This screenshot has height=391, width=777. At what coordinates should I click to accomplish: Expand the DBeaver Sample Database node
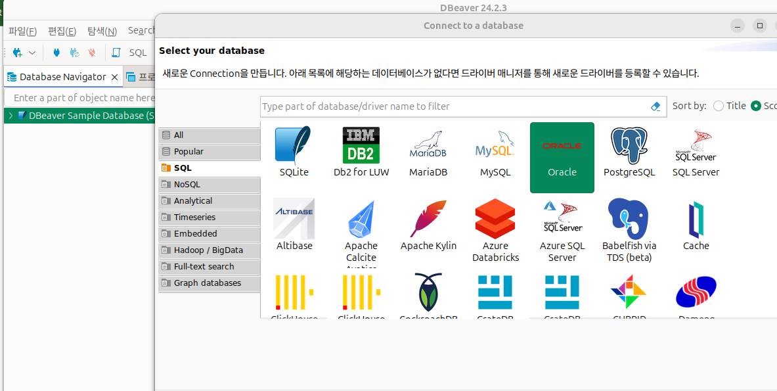point(9,115)
